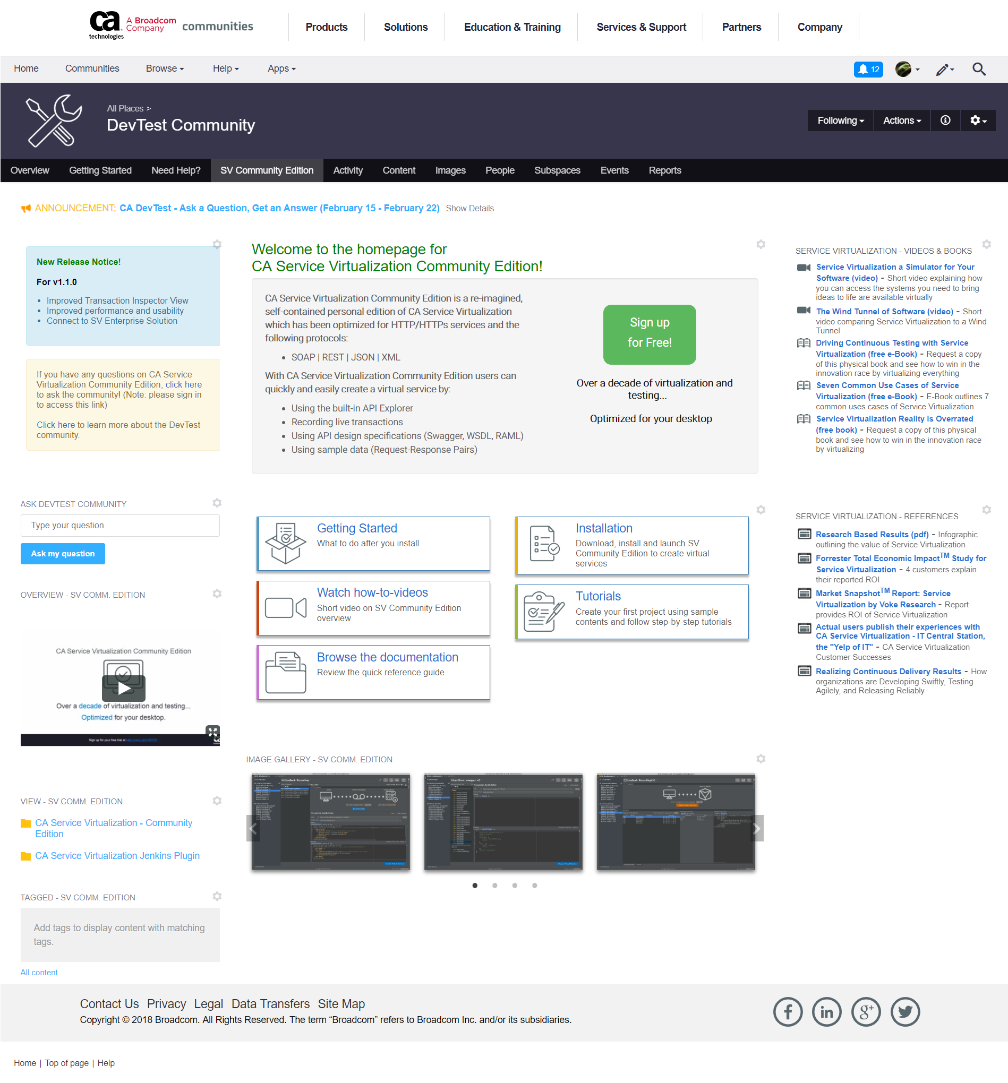The height and width of the screenshot is (1083, 1008).
Task: Click the CA Technologies logo
Action: pyautogui.click(x=106, y=25)
